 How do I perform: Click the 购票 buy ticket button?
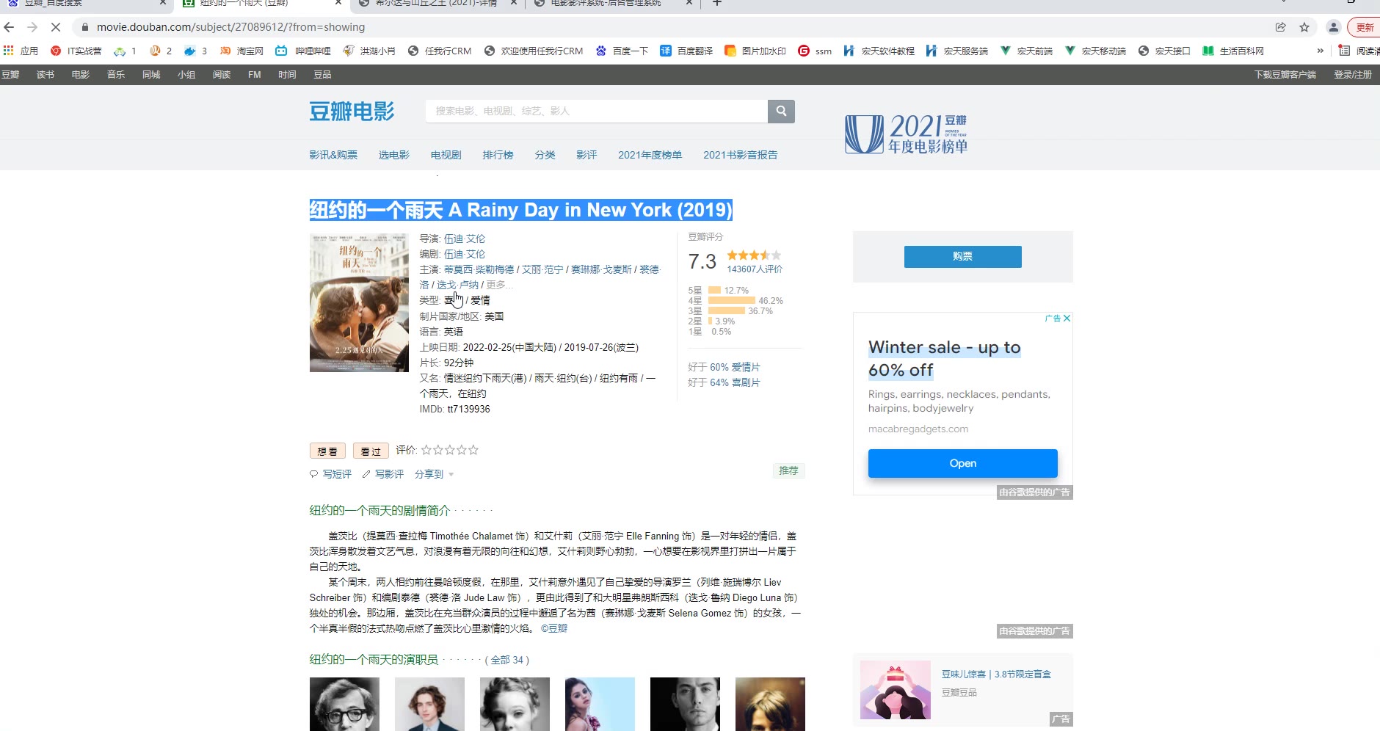point(962,256)
